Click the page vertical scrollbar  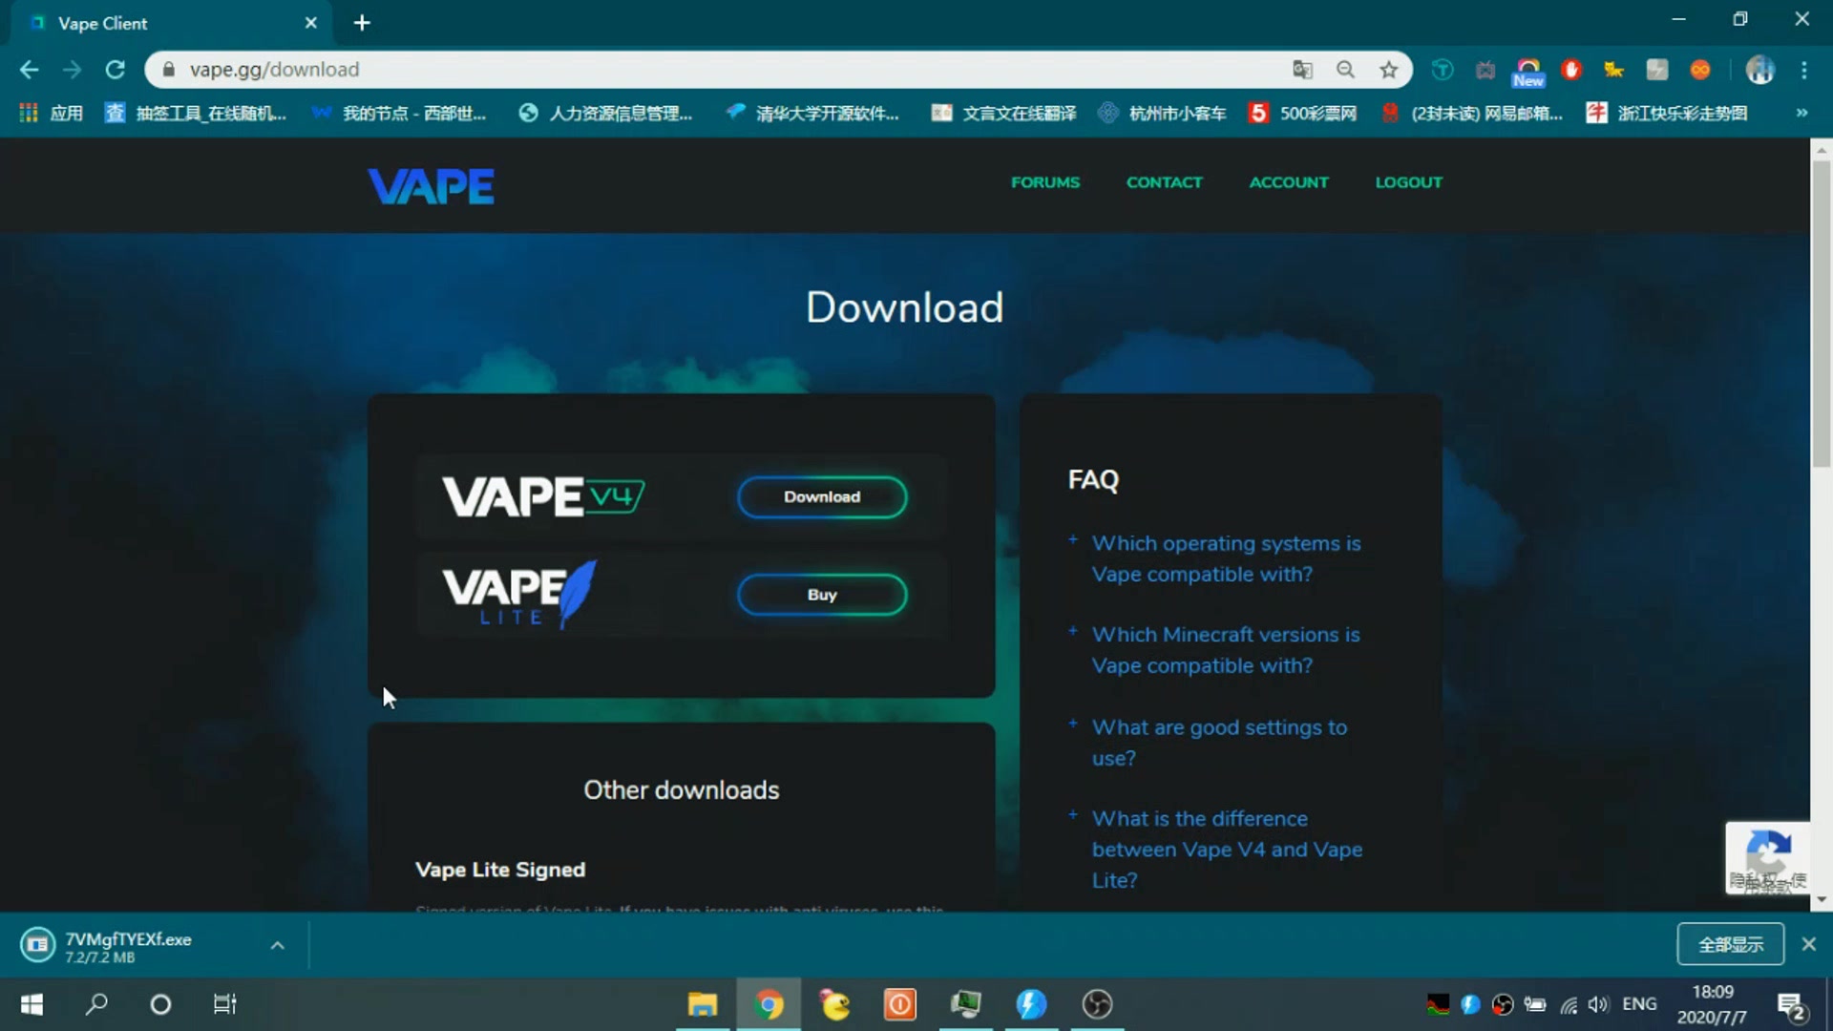[x=1822, y=315]
